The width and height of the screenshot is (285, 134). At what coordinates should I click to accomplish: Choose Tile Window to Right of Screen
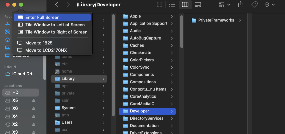point(56,32)
